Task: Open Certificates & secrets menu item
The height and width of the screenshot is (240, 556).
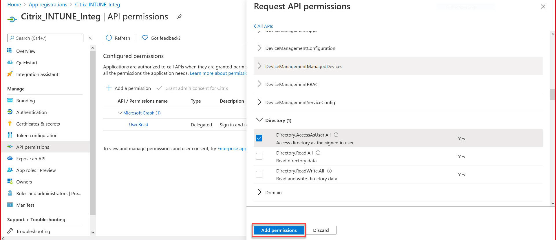Action: pos(38,124)
